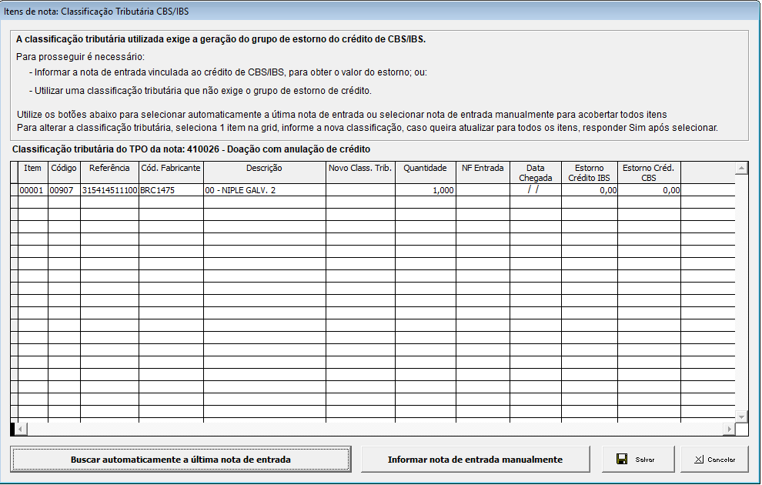Select the Cód. Fabricante column header

(171, 168)
